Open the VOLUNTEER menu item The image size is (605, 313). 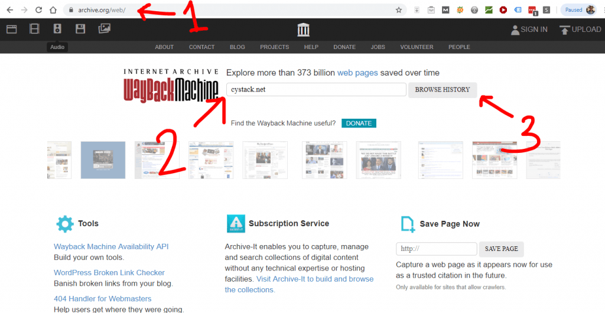(x=417, y=47)
